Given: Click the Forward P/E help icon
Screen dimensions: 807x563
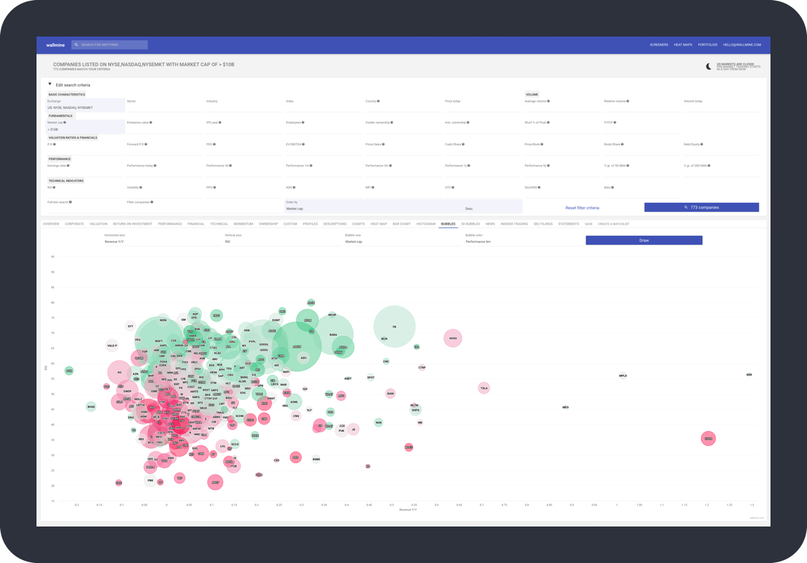Looking at the screenshot, I should 146,144.
